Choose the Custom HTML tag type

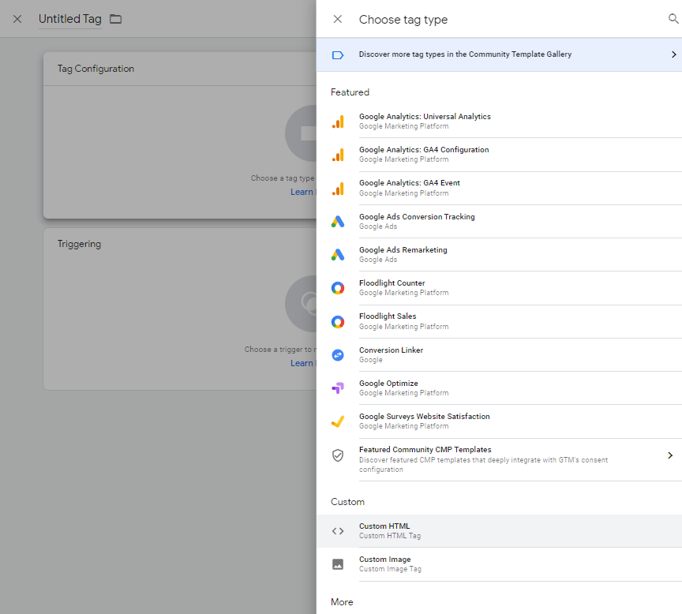pyautogui.click(x=500, y=531)
